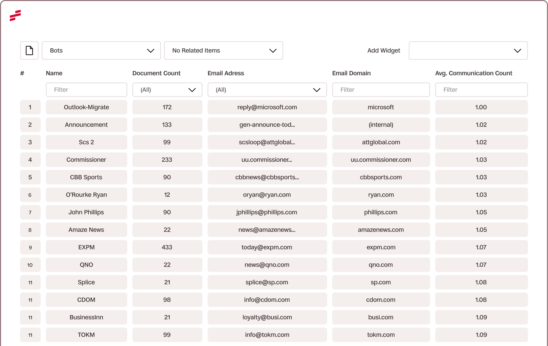Expand the No Related Items dropdown

pyautogui.click(x=223, y=50)
